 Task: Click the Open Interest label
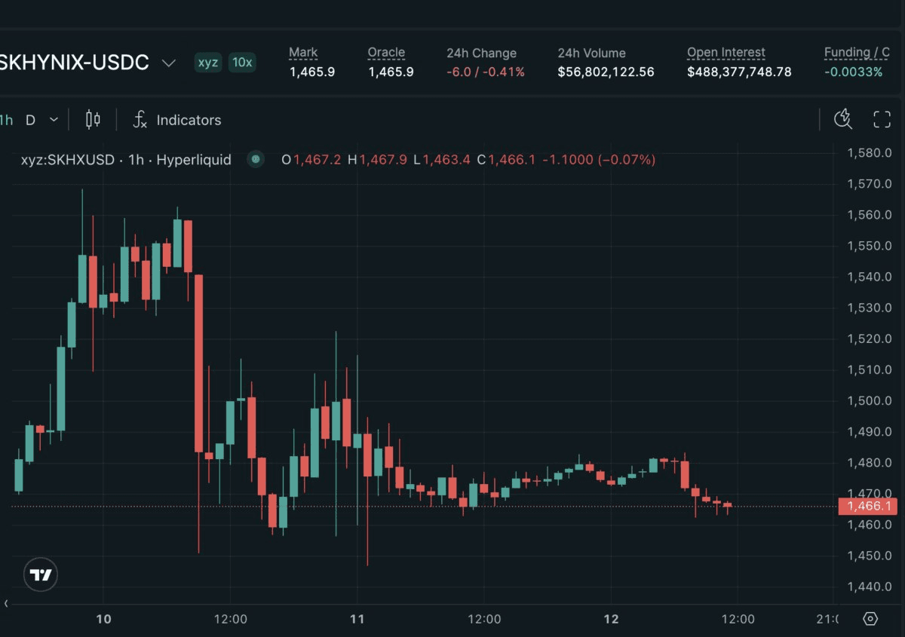726,53
